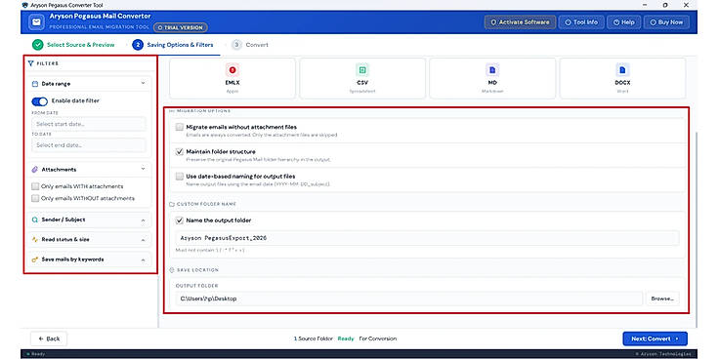The width and height of the screenshot is (719, 359).
Task: Enable date-based naming for output files
Action: [x=180, y=176]
